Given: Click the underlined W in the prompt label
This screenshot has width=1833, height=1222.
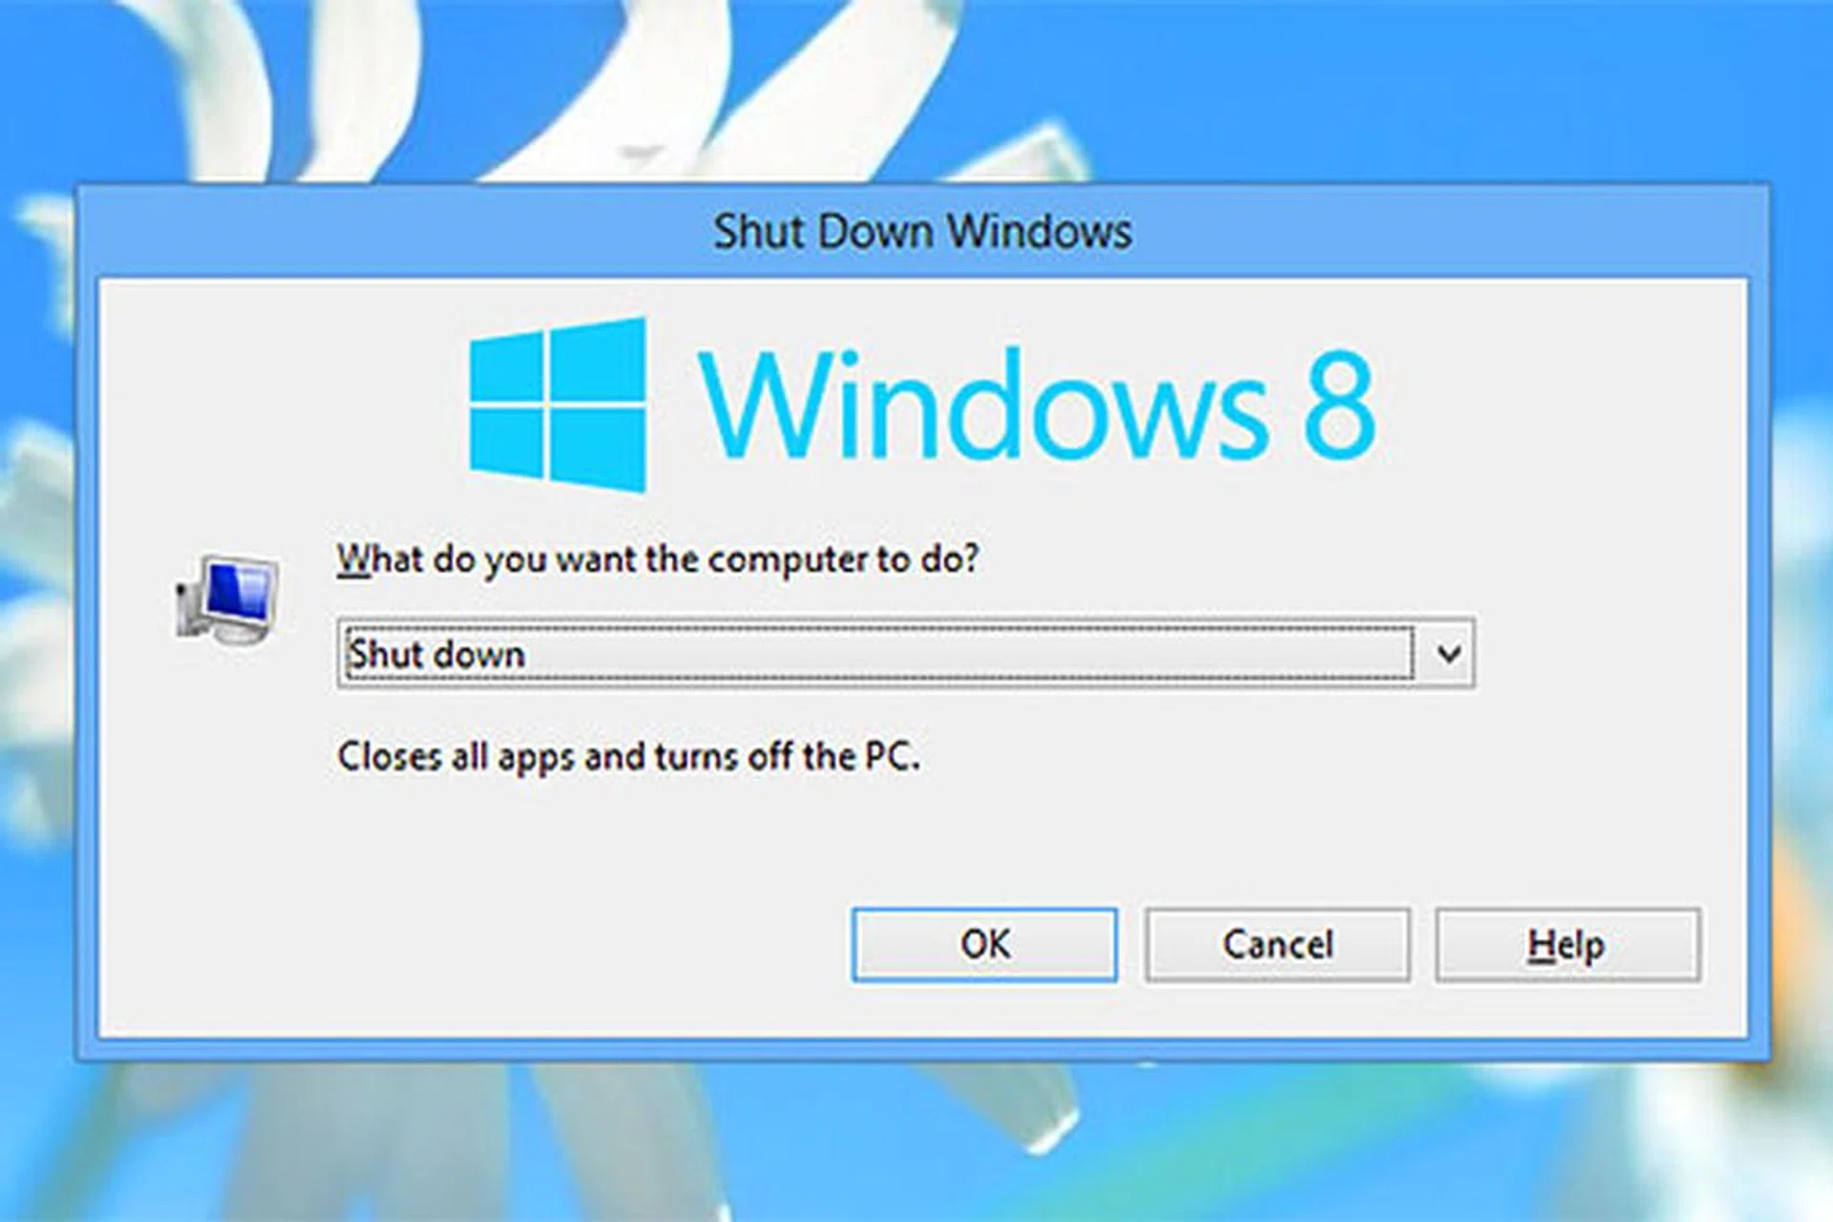Looking at the screenshot, I should [x=353, y=559].
